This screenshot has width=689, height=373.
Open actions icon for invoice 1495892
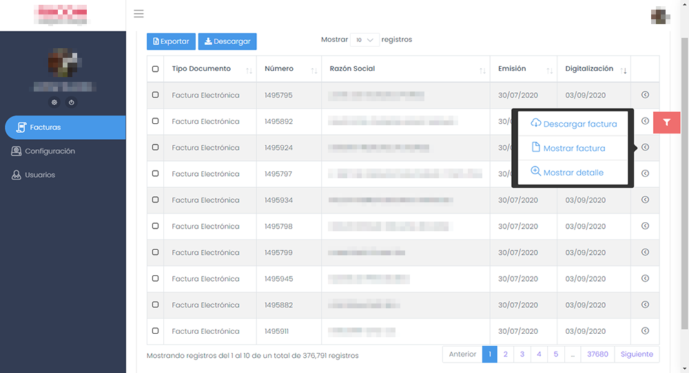coord(645,121)
